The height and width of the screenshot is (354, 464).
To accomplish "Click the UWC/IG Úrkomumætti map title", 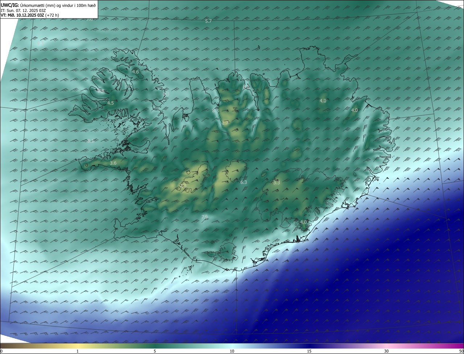I will (48, 5).
